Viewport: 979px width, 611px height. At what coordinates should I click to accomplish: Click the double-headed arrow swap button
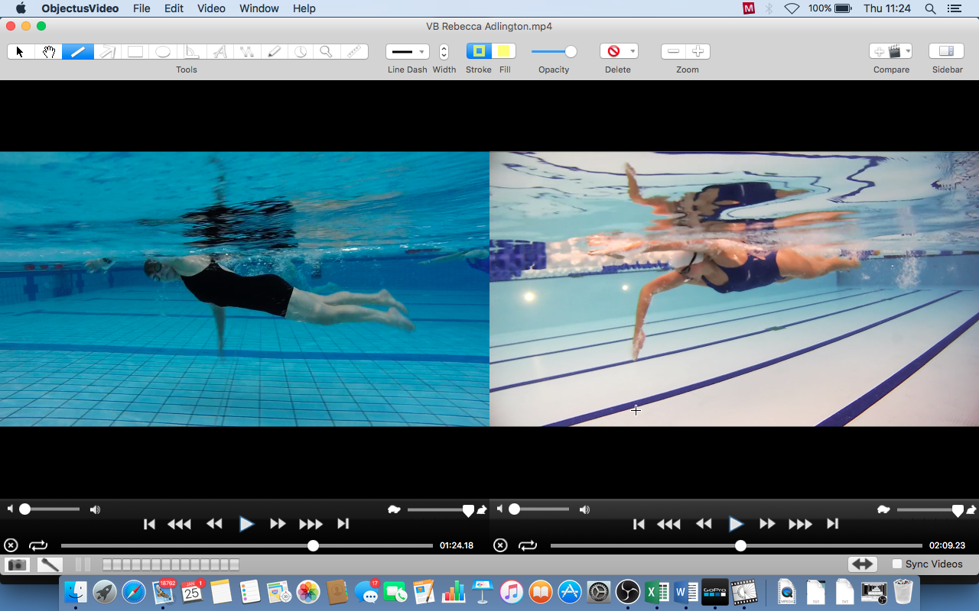point(862,564)
